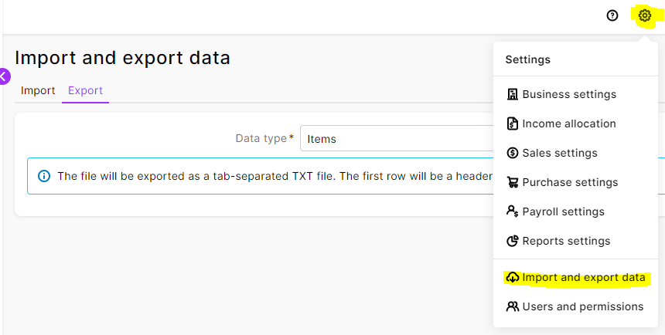Open the Data type dropdown
665x335 pixels.
click(396, 139)
